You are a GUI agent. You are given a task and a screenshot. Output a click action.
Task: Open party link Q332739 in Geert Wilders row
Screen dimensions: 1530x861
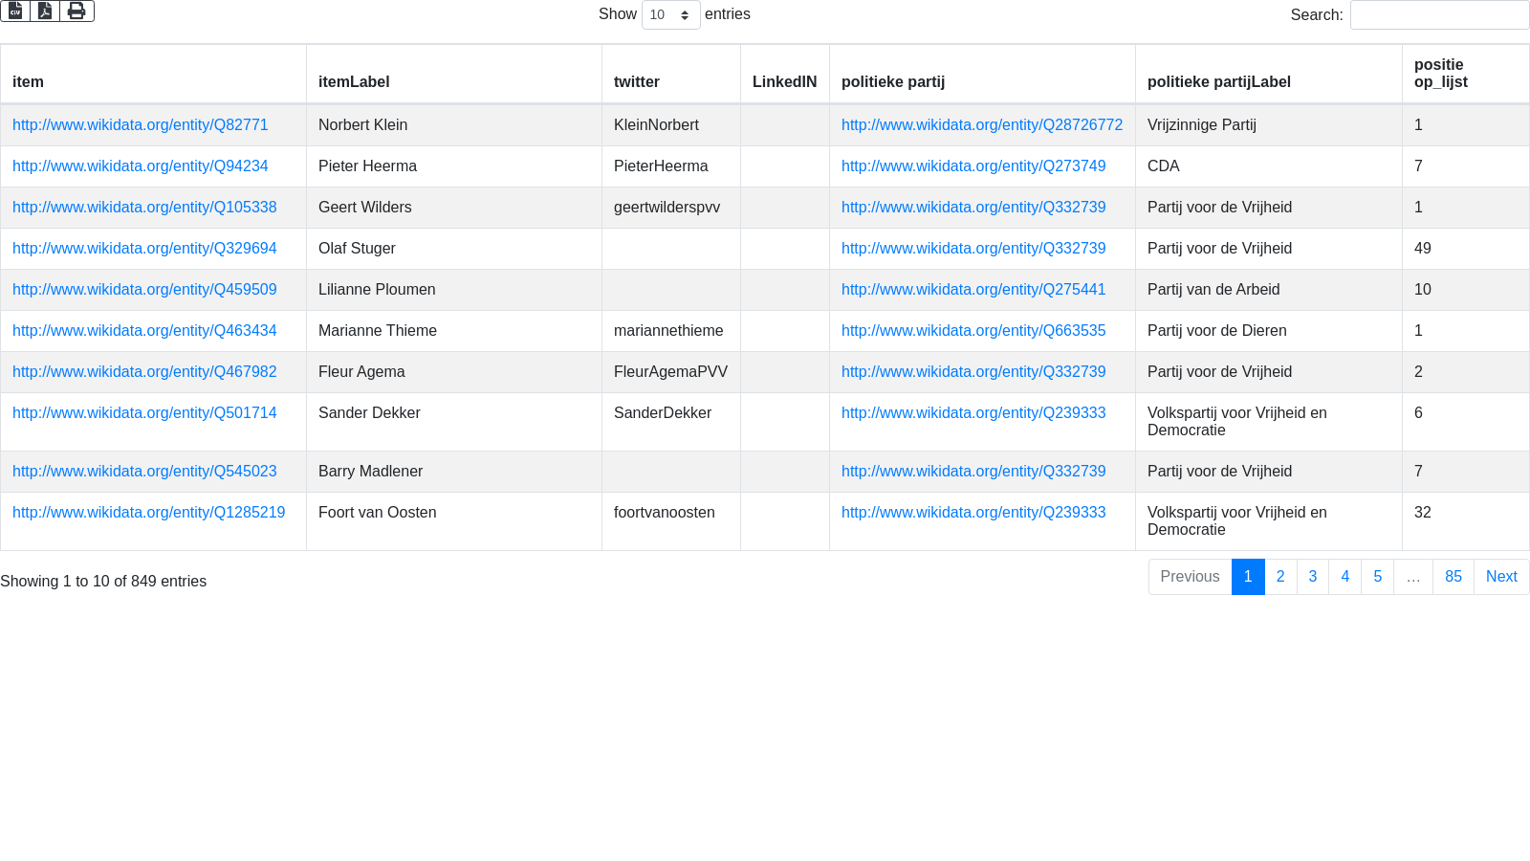(973, 208)
